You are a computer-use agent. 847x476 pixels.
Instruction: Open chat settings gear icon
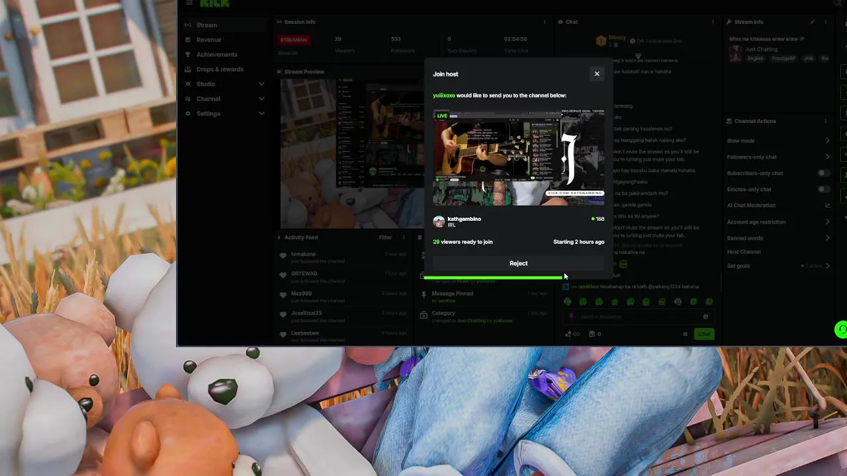(686, 334)
